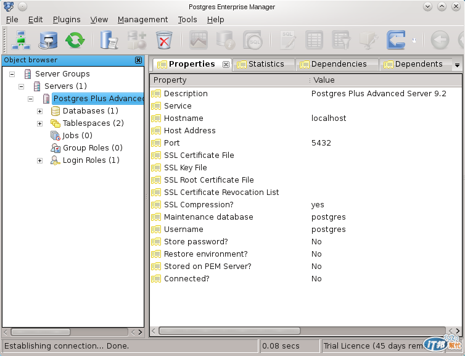The width and height of the screenshot is (465, 356).
Task: Expand the Databases (1) node
Action: 39,111
